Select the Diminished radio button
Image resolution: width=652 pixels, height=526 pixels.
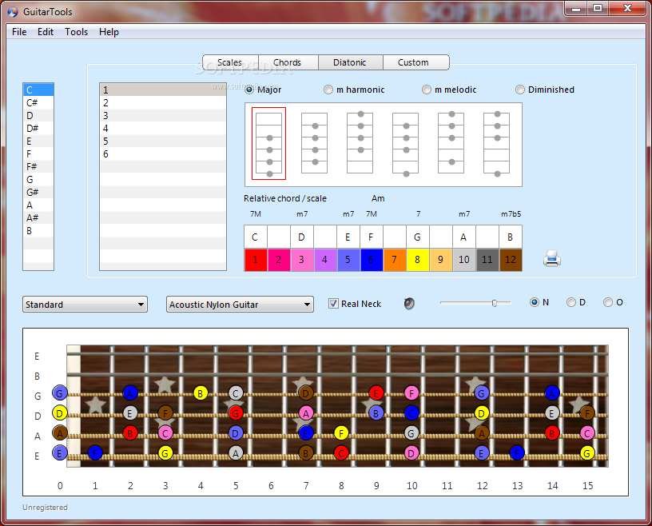[x=520, y=90]
